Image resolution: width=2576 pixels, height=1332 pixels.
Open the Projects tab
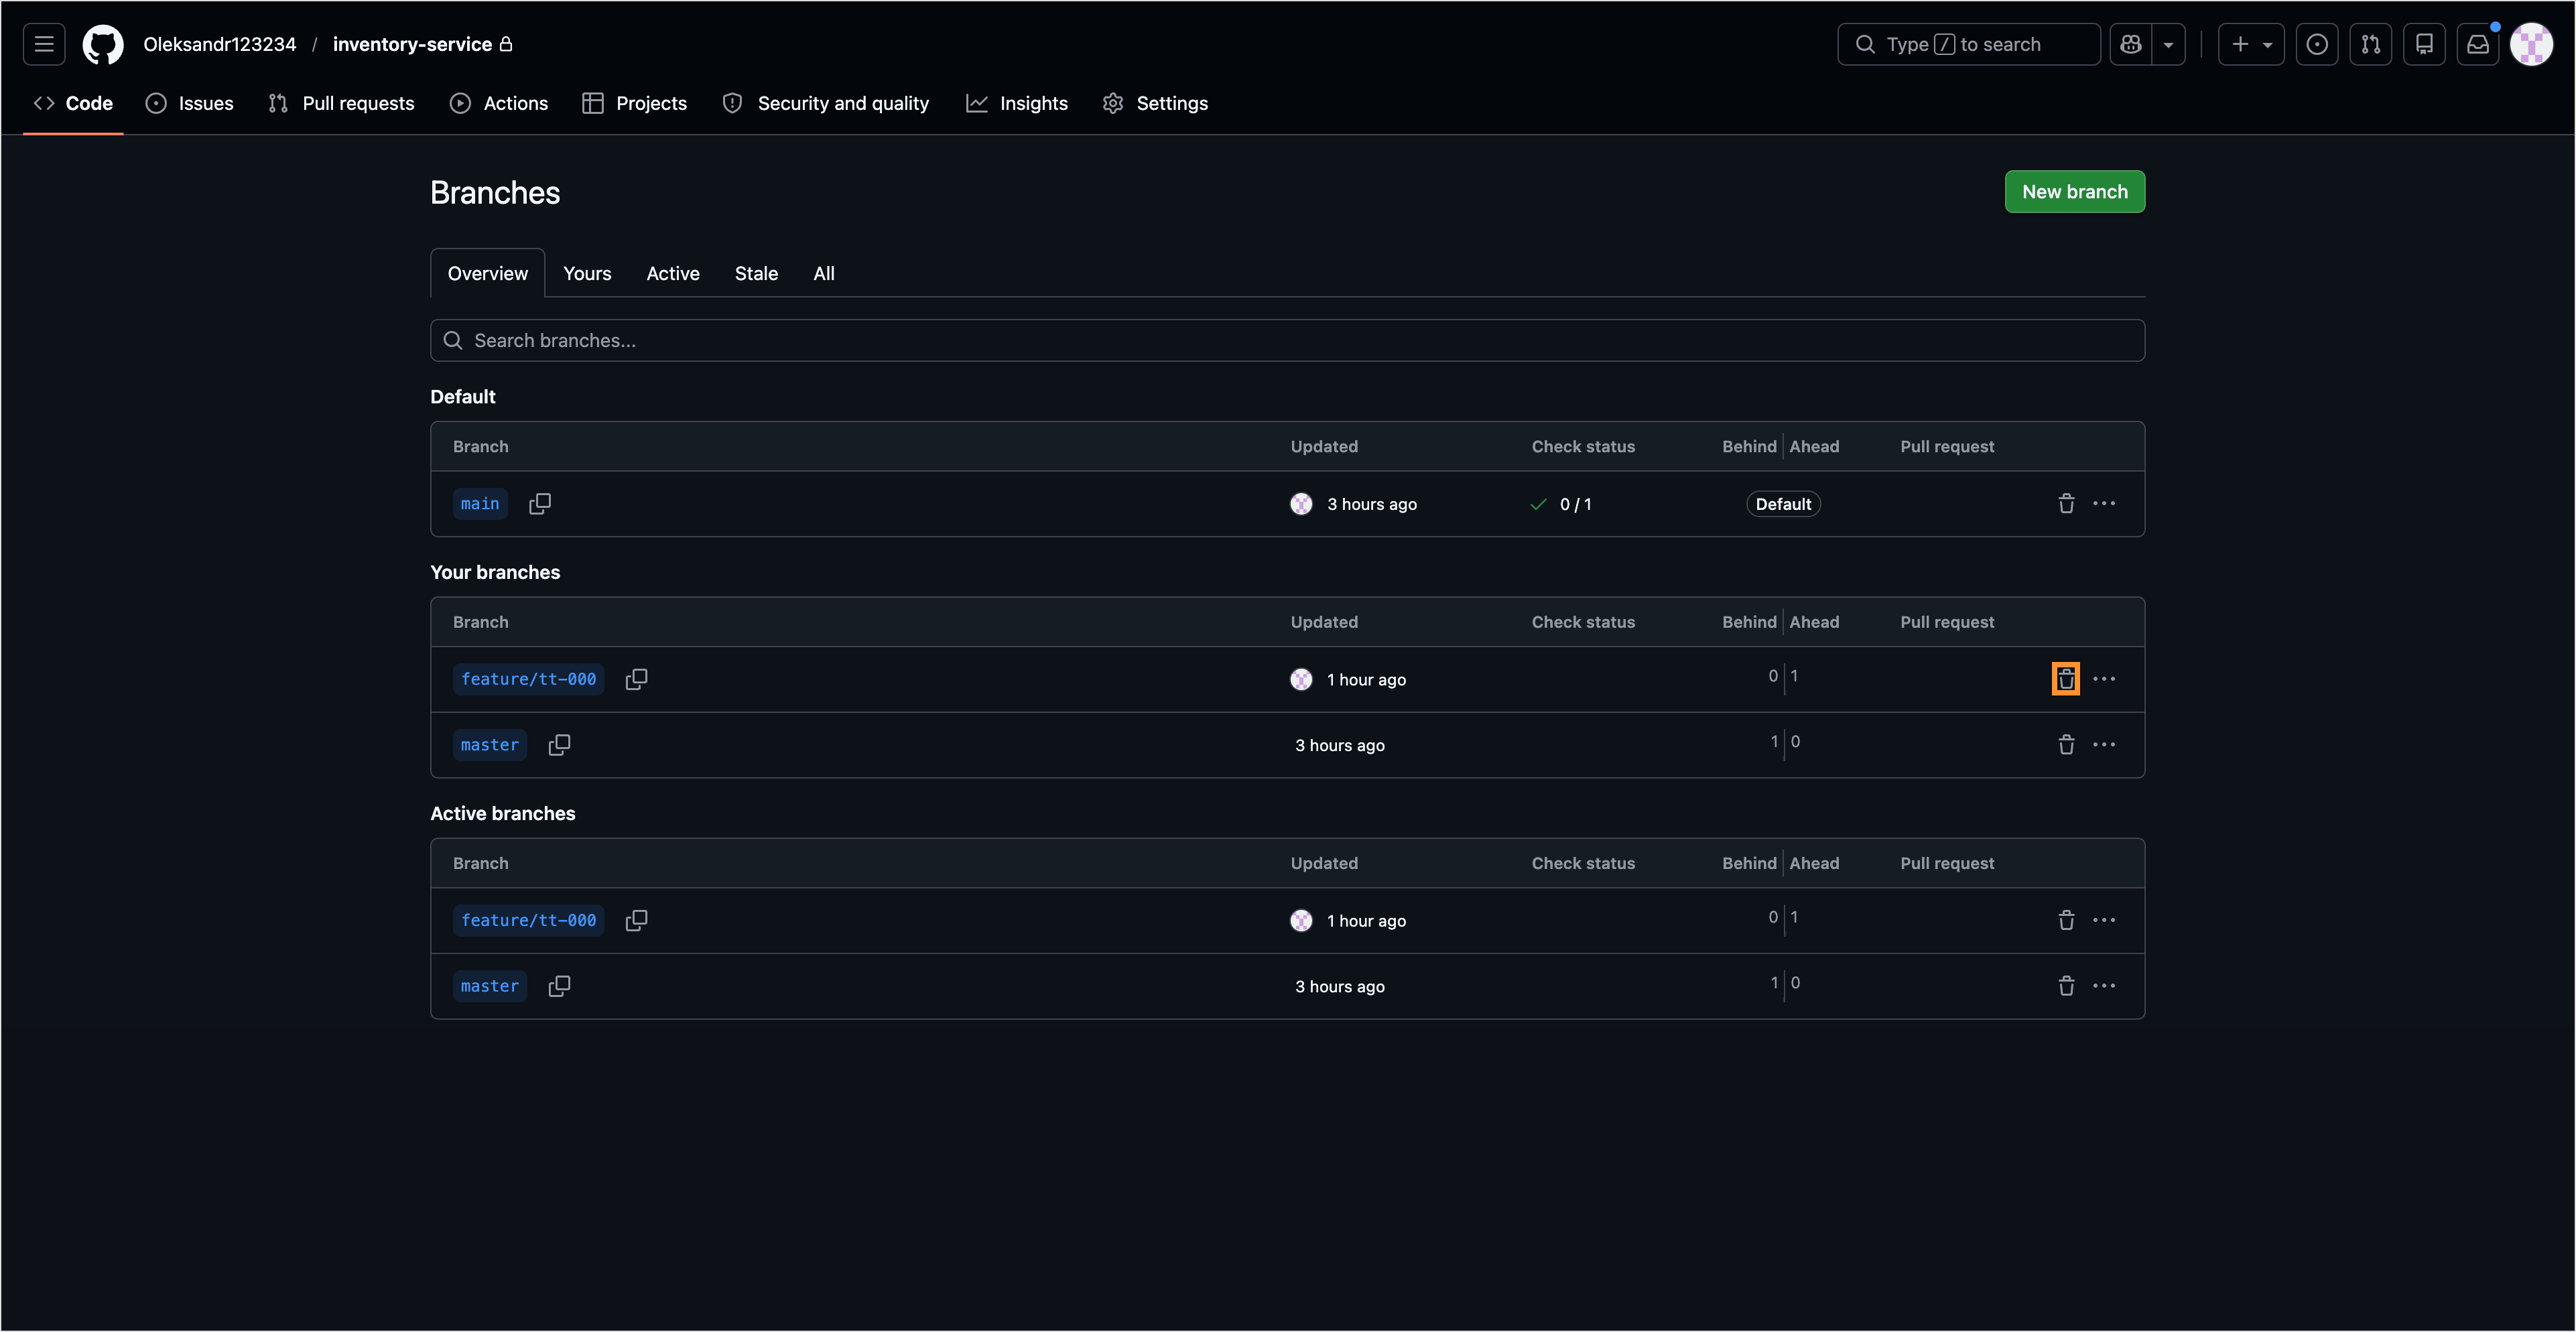635,103
